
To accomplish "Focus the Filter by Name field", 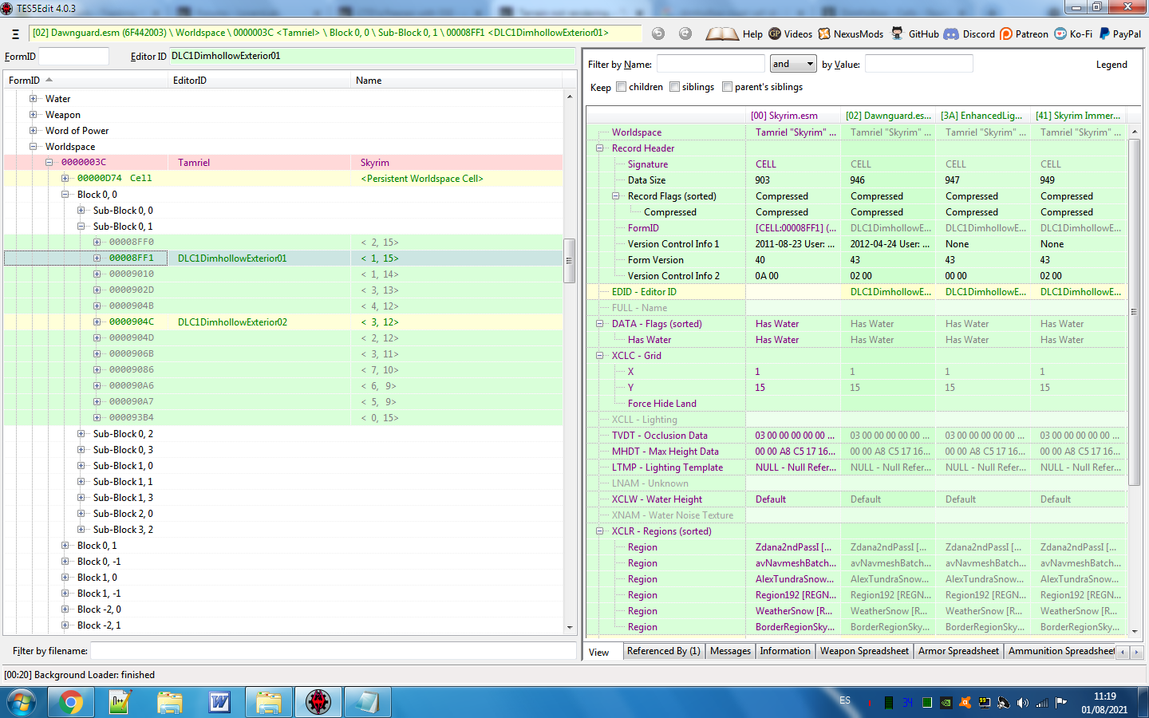I will 710,64.
